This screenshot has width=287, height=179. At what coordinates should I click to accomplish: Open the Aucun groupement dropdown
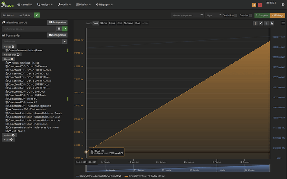188,15
